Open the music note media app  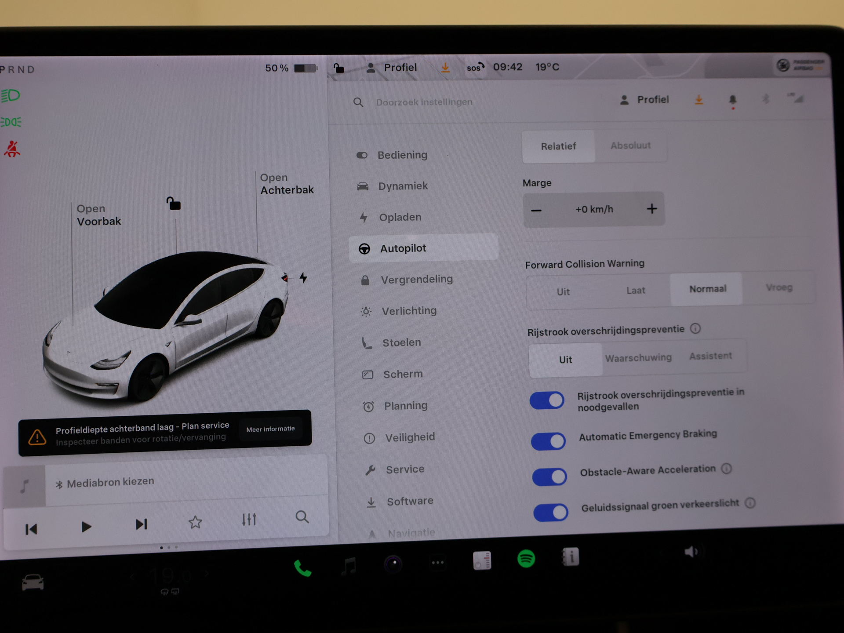point(349,566)
